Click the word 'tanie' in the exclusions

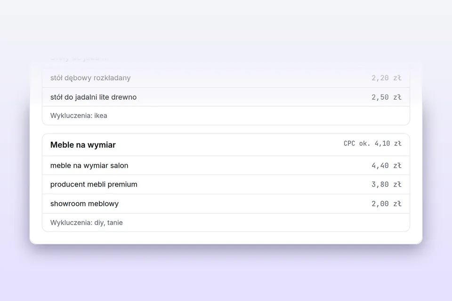click(x=115, y=222)
